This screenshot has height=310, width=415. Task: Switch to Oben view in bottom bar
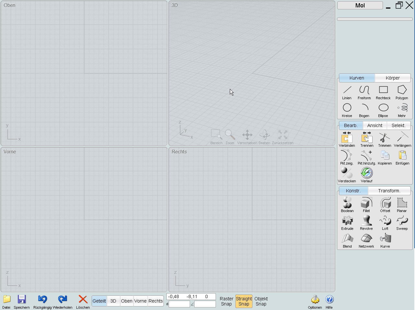[x=127, y=301]
